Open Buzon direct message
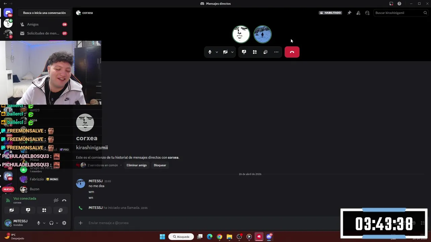The image size is (431, 242). tap(44, 189)
